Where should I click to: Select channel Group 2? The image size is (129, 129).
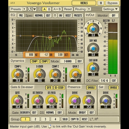tap(35, 119)
